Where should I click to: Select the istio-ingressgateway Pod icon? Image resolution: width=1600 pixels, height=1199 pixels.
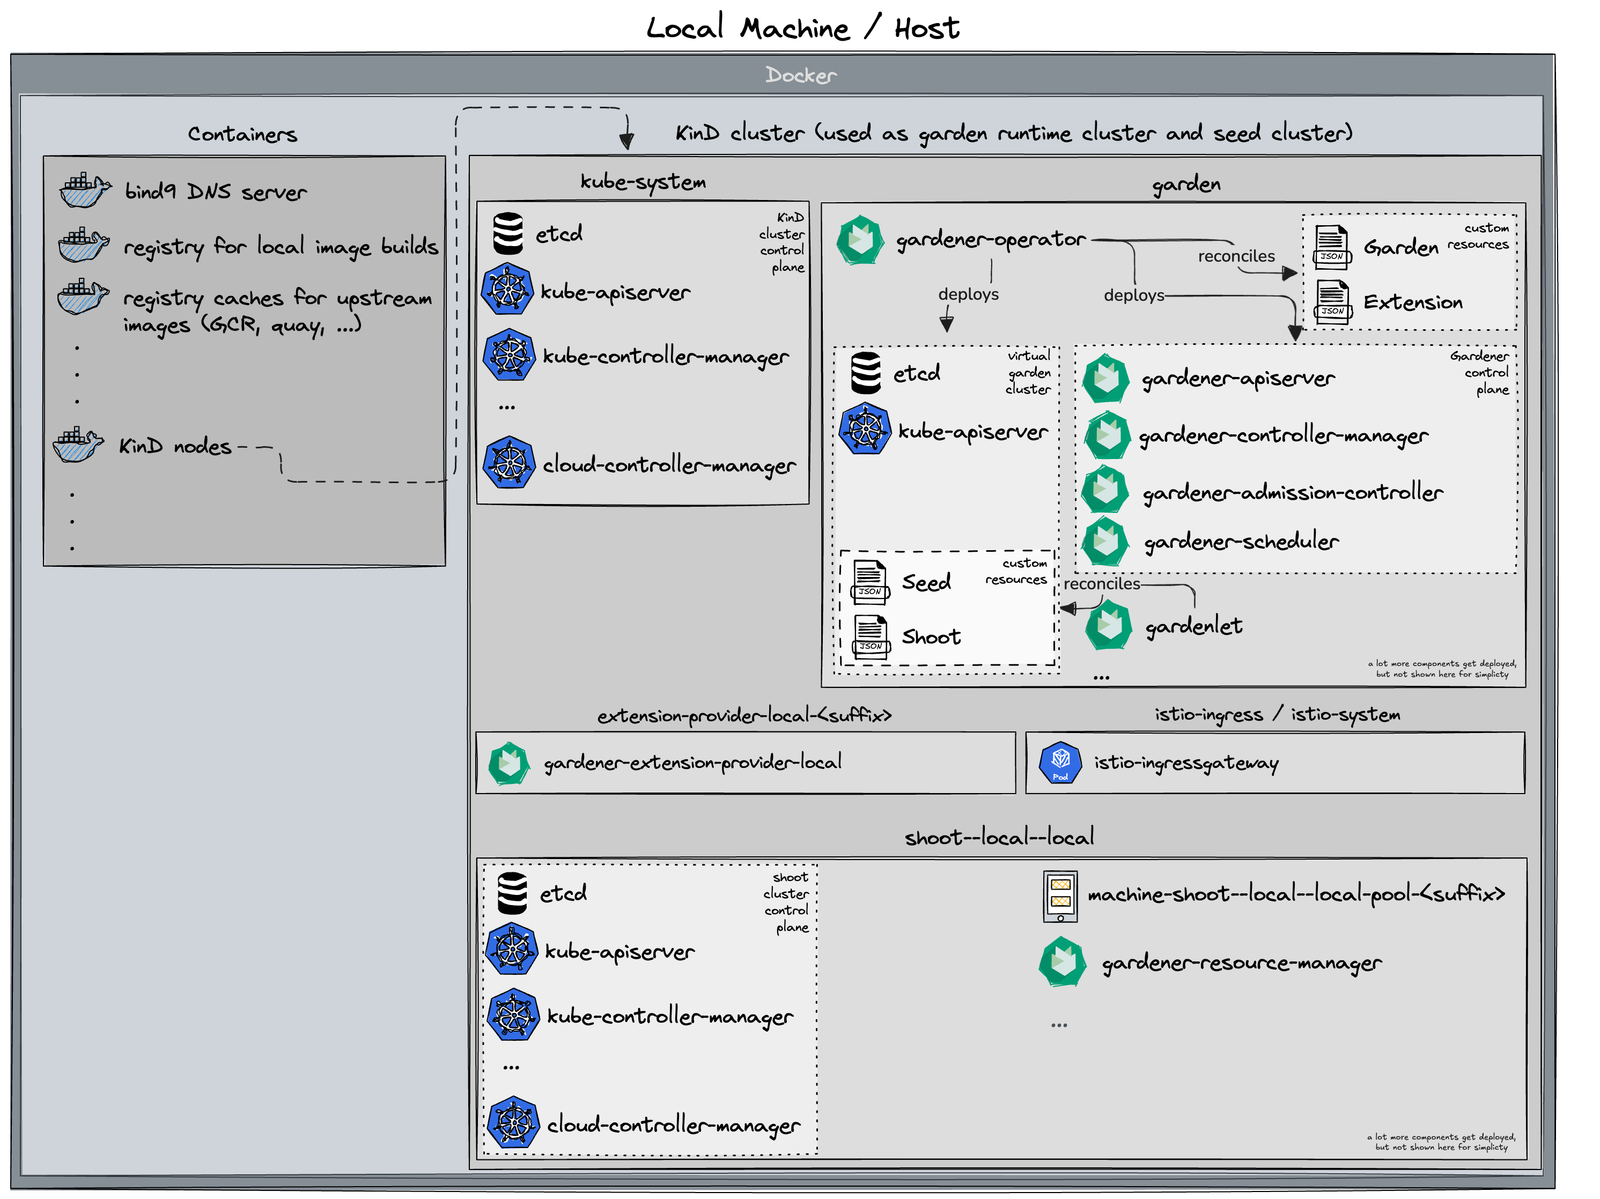click(x=1060, y=762)
